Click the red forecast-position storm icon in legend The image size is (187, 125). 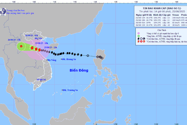coord(139,42)
